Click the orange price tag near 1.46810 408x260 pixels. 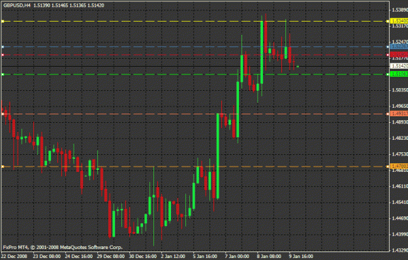[x=400, y=166]
